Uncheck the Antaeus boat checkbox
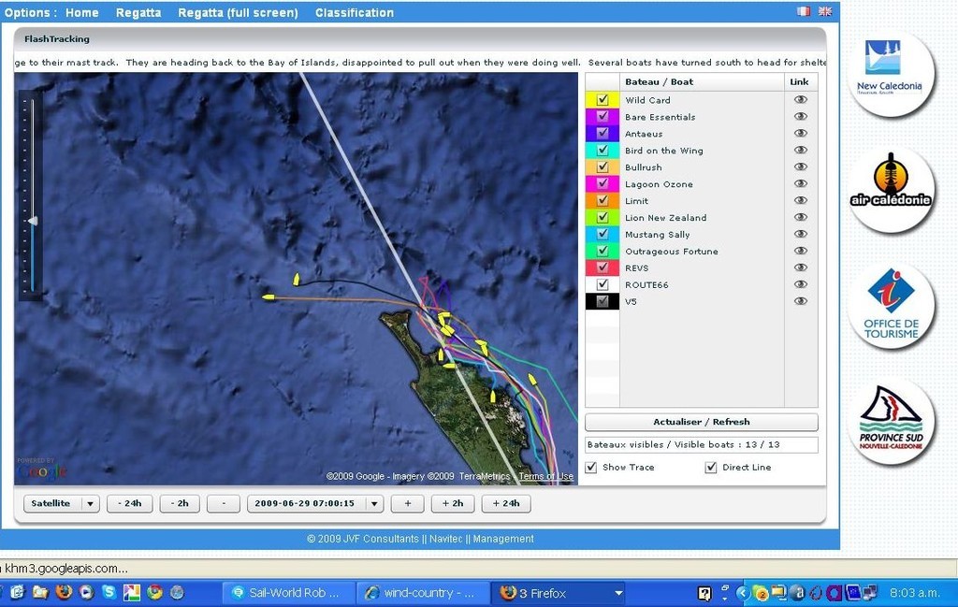 coord(602,133)
